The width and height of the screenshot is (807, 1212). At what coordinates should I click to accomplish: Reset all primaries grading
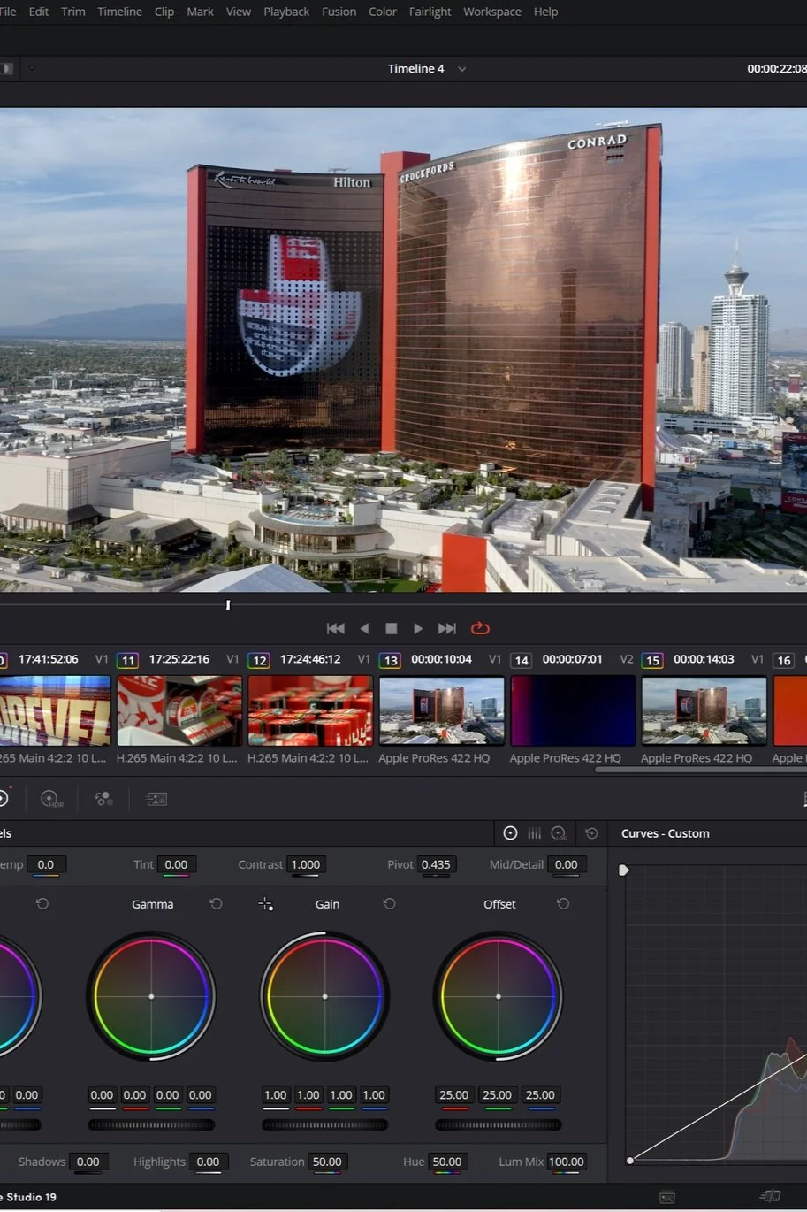(x=591, y=833)
